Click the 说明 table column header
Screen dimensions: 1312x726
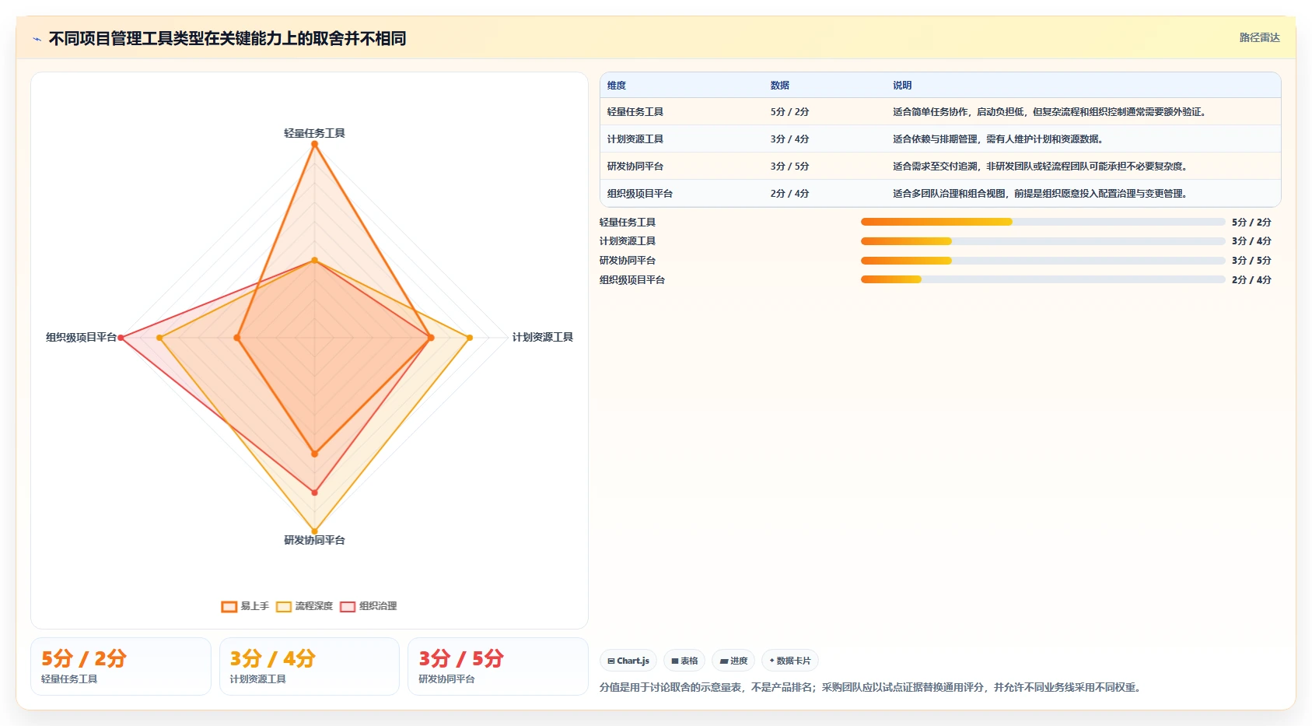902,86
